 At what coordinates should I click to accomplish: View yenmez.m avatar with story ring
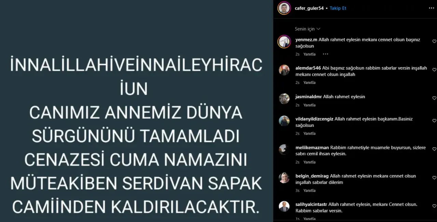284,42
